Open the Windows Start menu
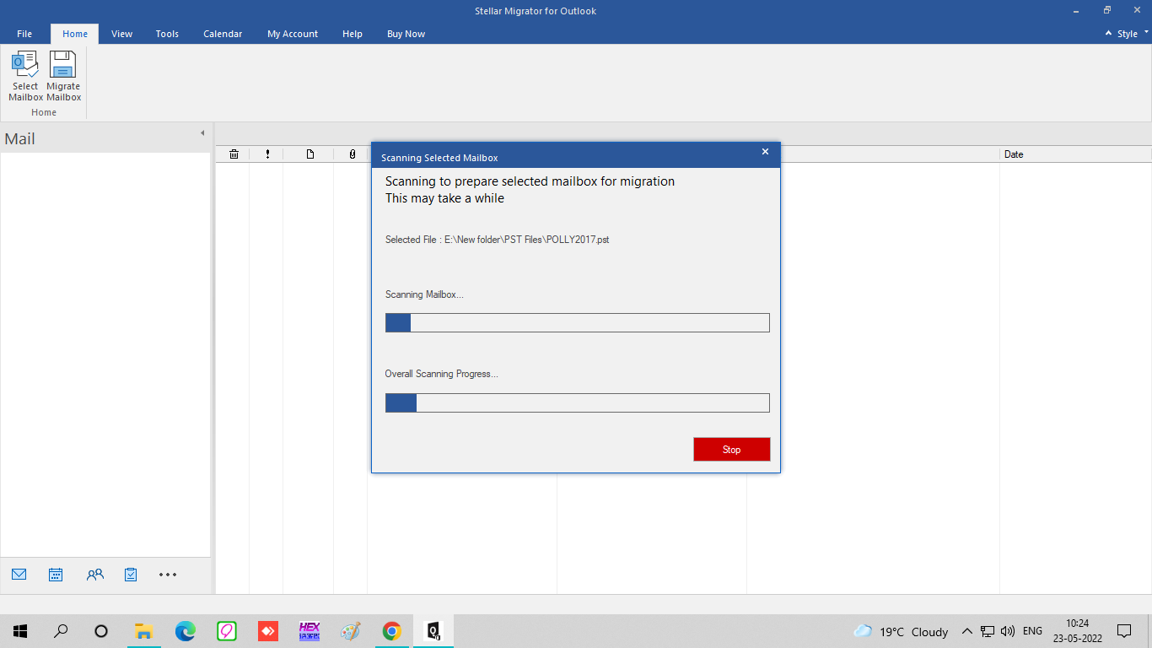1152x648 pixels. click(x=20, y=631)
